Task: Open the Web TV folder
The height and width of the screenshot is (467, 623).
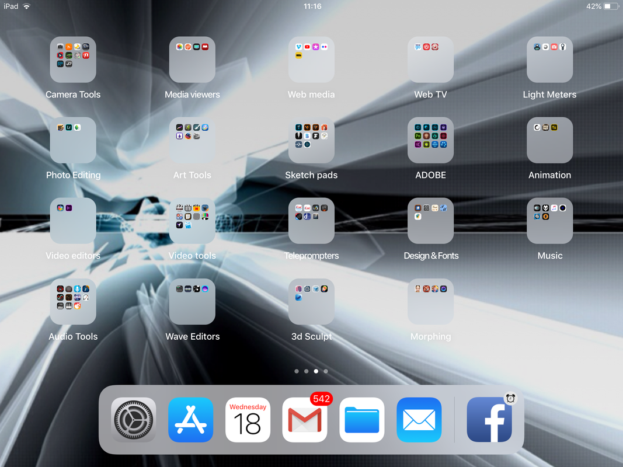Action: click(431, 60)
